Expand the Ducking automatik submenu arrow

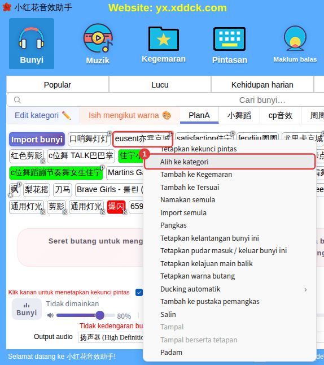(x=305, y=290)
